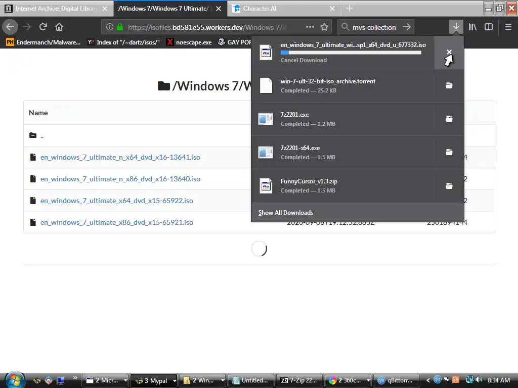Switch to the 7-Zip 22 taskbar window
The width and height of the screenshot is (518, 388).
click(x=299, y=380)
